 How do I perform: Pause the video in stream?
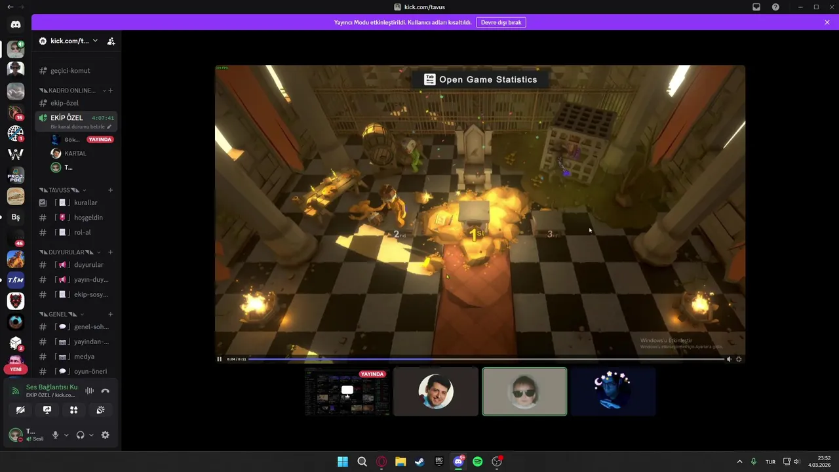[x=220, y=359]
